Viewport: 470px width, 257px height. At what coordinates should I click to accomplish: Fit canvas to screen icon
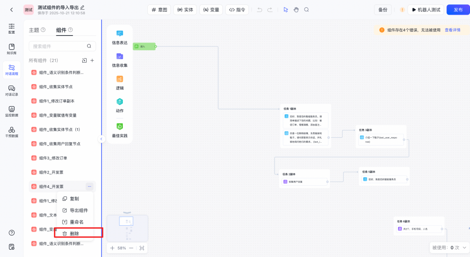tap(141, 248)
